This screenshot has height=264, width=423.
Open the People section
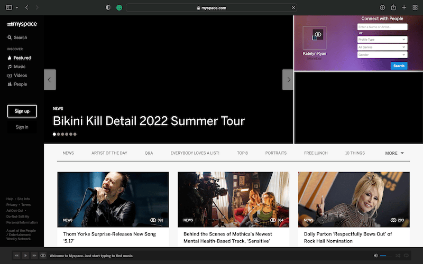tap(17, 84)
